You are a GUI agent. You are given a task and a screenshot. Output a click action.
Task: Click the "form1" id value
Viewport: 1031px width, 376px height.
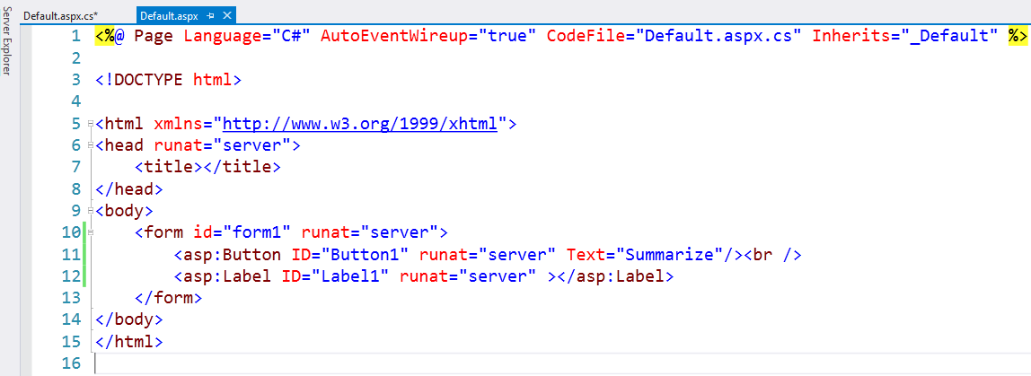(x=257, y=232)
